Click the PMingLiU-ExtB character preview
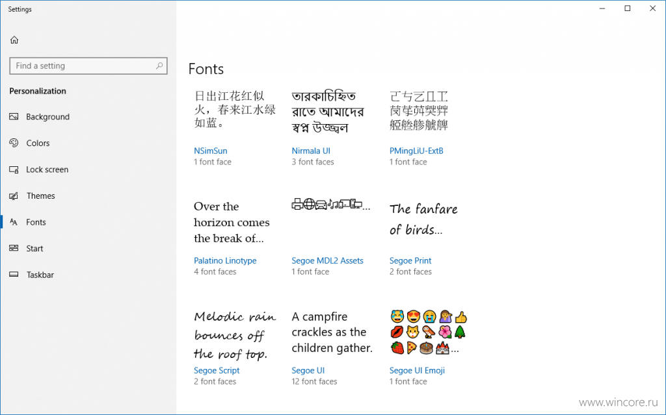 (x=419, y=110)
